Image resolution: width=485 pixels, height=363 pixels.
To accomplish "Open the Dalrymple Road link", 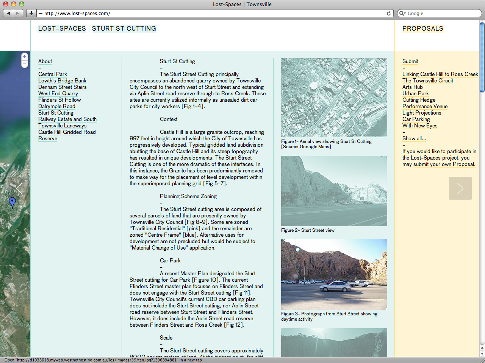I will [57, 106].
